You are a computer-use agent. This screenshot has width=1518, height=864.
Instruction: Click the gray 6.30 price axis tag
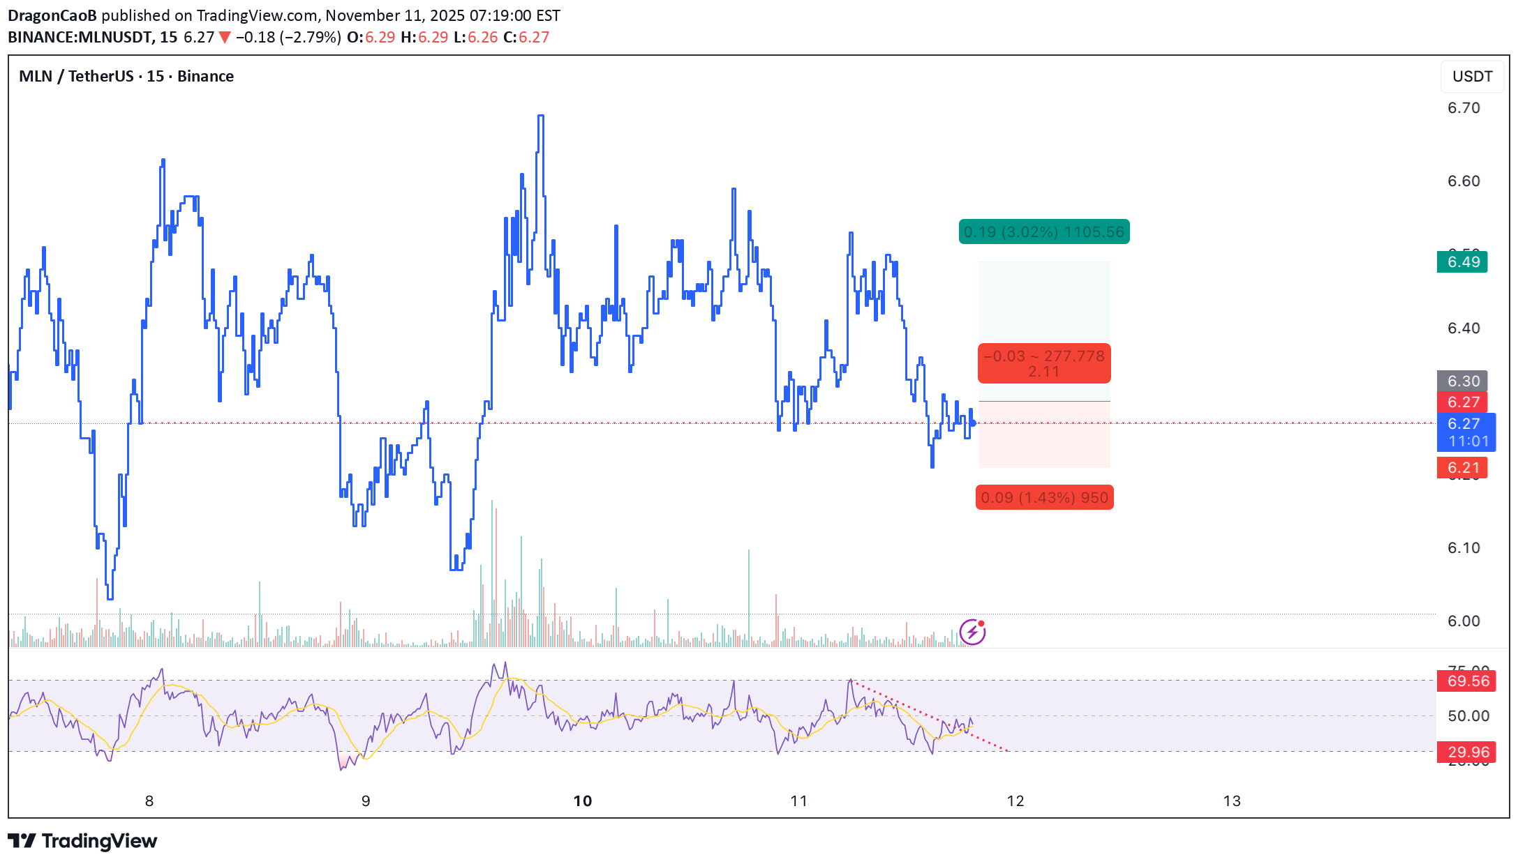pyautogui.click(x=1462, y=381)
